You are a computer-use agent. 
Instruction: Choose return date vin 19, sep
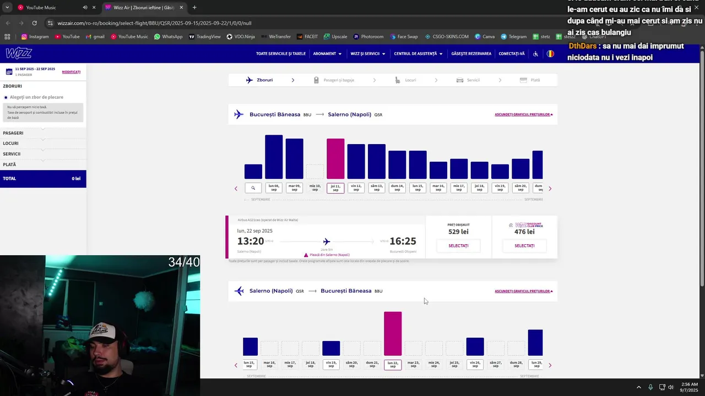click(x=331, y=364)
